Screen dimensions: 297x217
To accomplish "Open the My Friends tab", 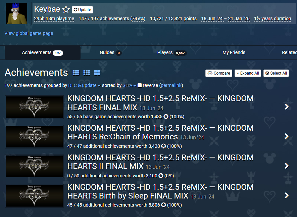I will tap(234, 52).
